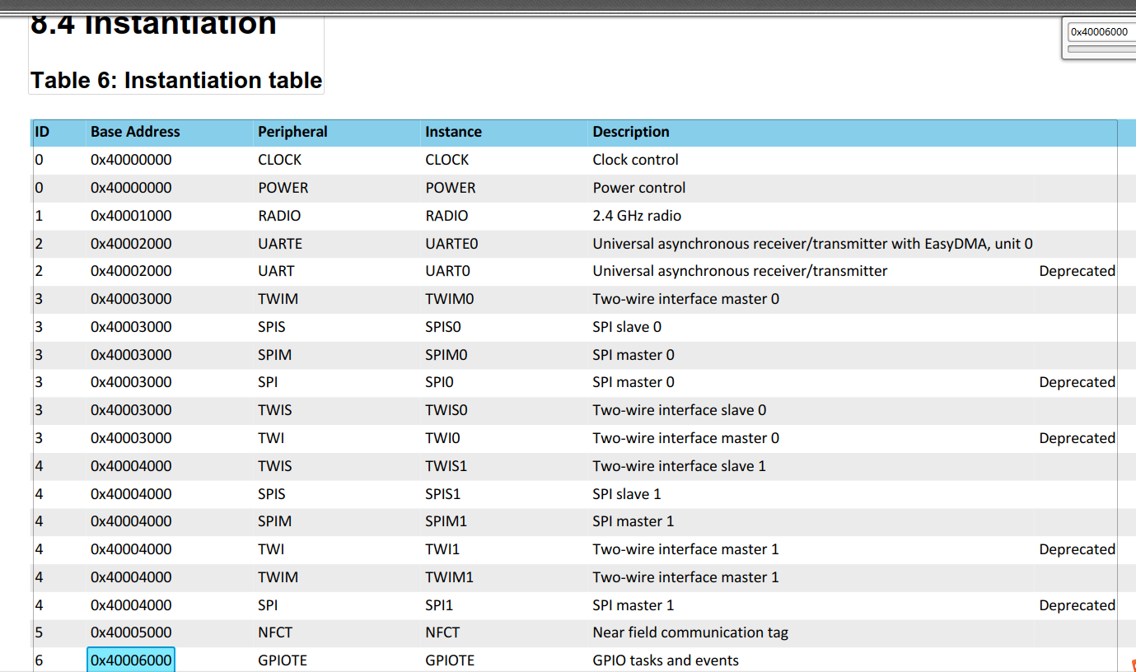Select the RADIO instance cell
Screen dimensions: 1136x672
pyautogui.click(x=447, y=215)
